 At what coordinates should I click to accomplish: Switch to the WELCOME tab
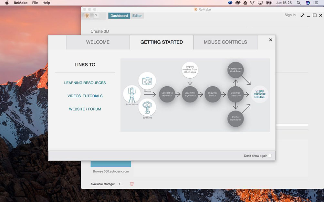(x=98, y=42)
